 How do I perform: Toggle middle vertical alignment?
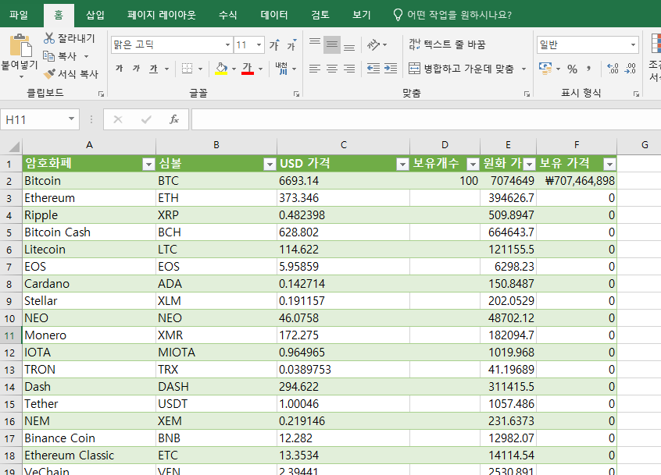tap(332, 45)
